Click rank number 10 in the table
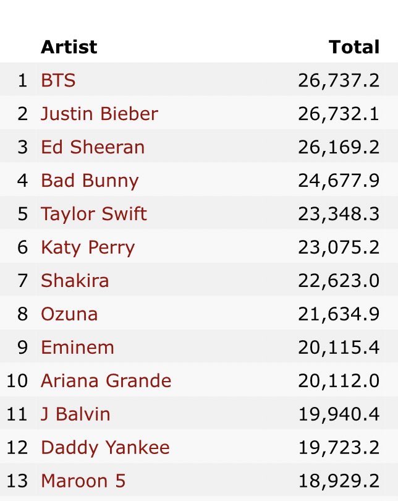Screen dimensions: 398x501 17,381
